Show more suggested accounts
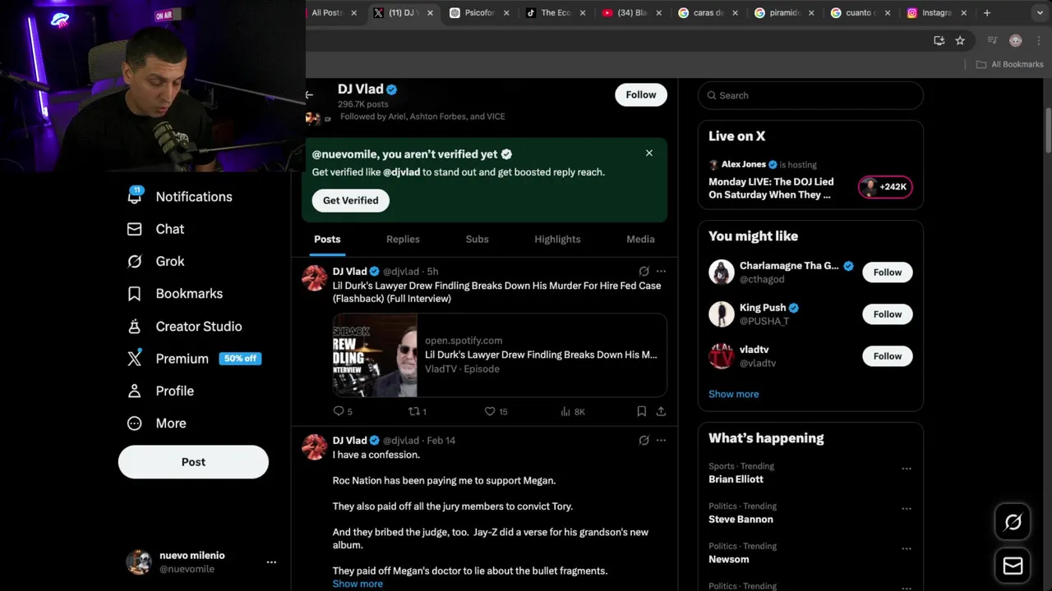 pos(733,394)
